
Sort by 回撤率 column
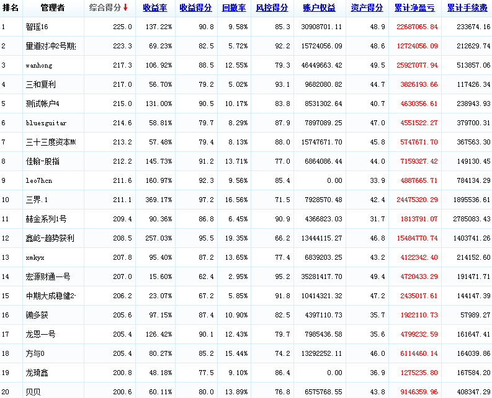click(235, 8)
